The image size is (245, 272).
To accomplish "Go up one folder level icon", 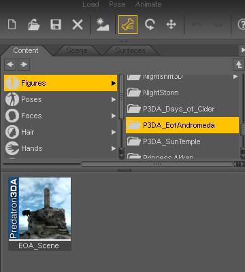I will click(239, 65).
